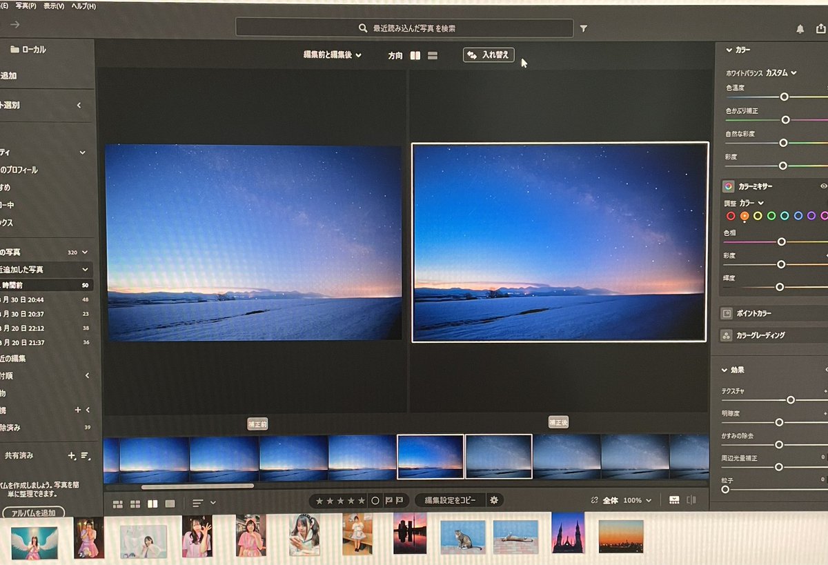Click the filmstrip horizontal scrollbar
The height and width of the screenshot is (565, 828).
click(x=197, y=486)
